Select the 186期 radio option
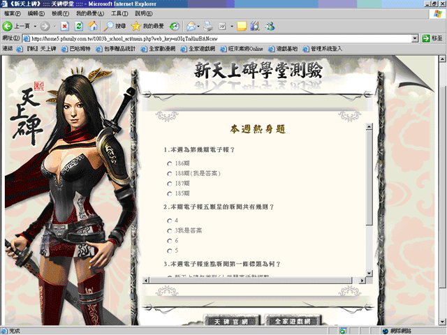Screen dimensions: 447x335 pos(169,163)
